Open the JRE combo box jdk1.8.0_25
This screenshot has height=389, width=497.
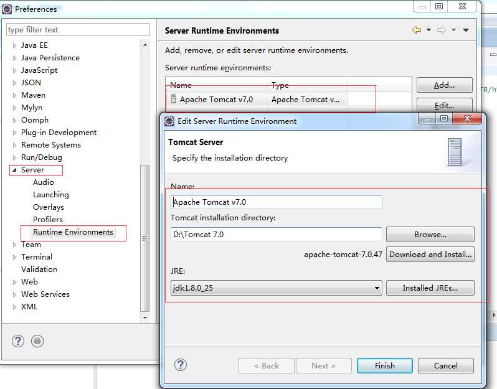pos(277,288)
